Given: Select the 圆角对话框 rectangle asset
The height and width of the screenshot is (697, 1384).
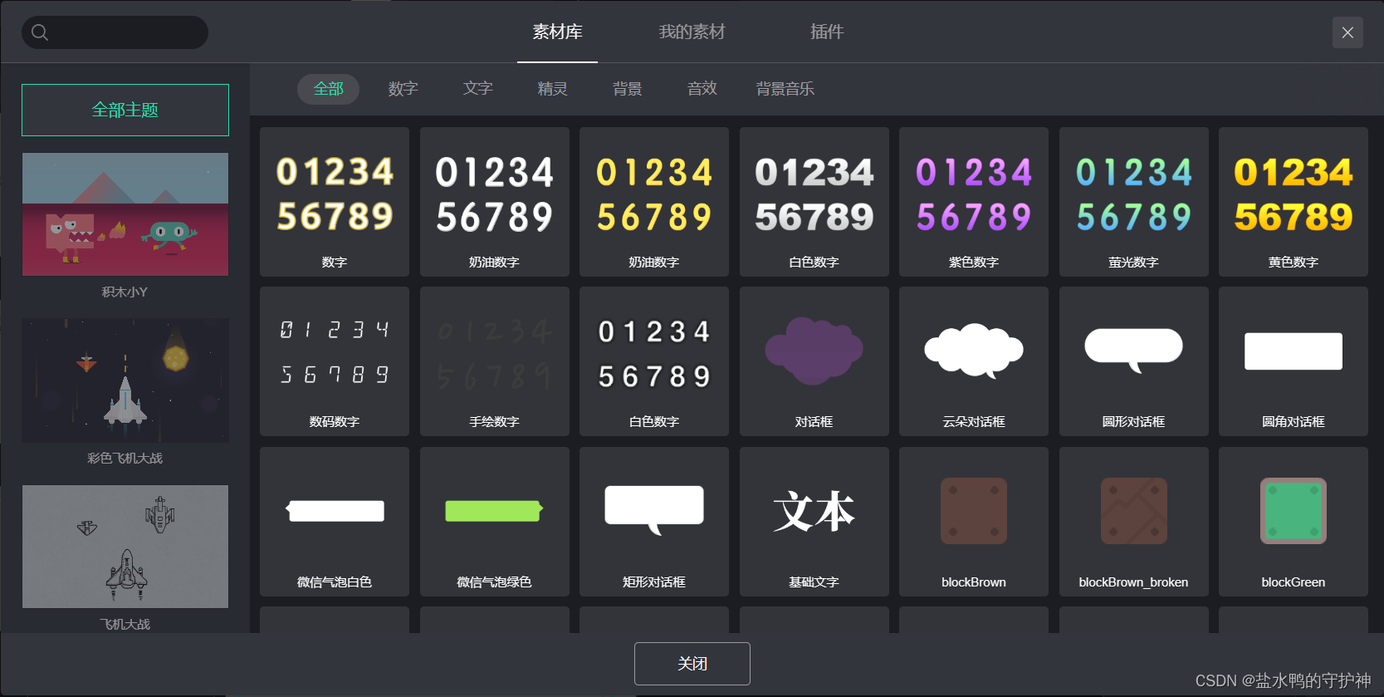Looking at the screenshot, I should coord(1294,361).
